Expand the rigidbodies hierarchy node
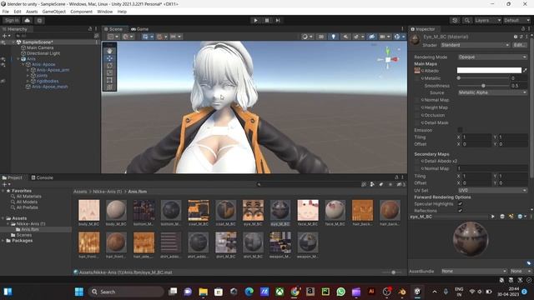Viewport: 534px width, 300px height. [28, 81]
